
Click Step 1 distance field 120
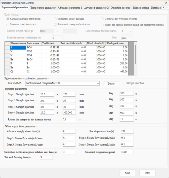[69, 94]
